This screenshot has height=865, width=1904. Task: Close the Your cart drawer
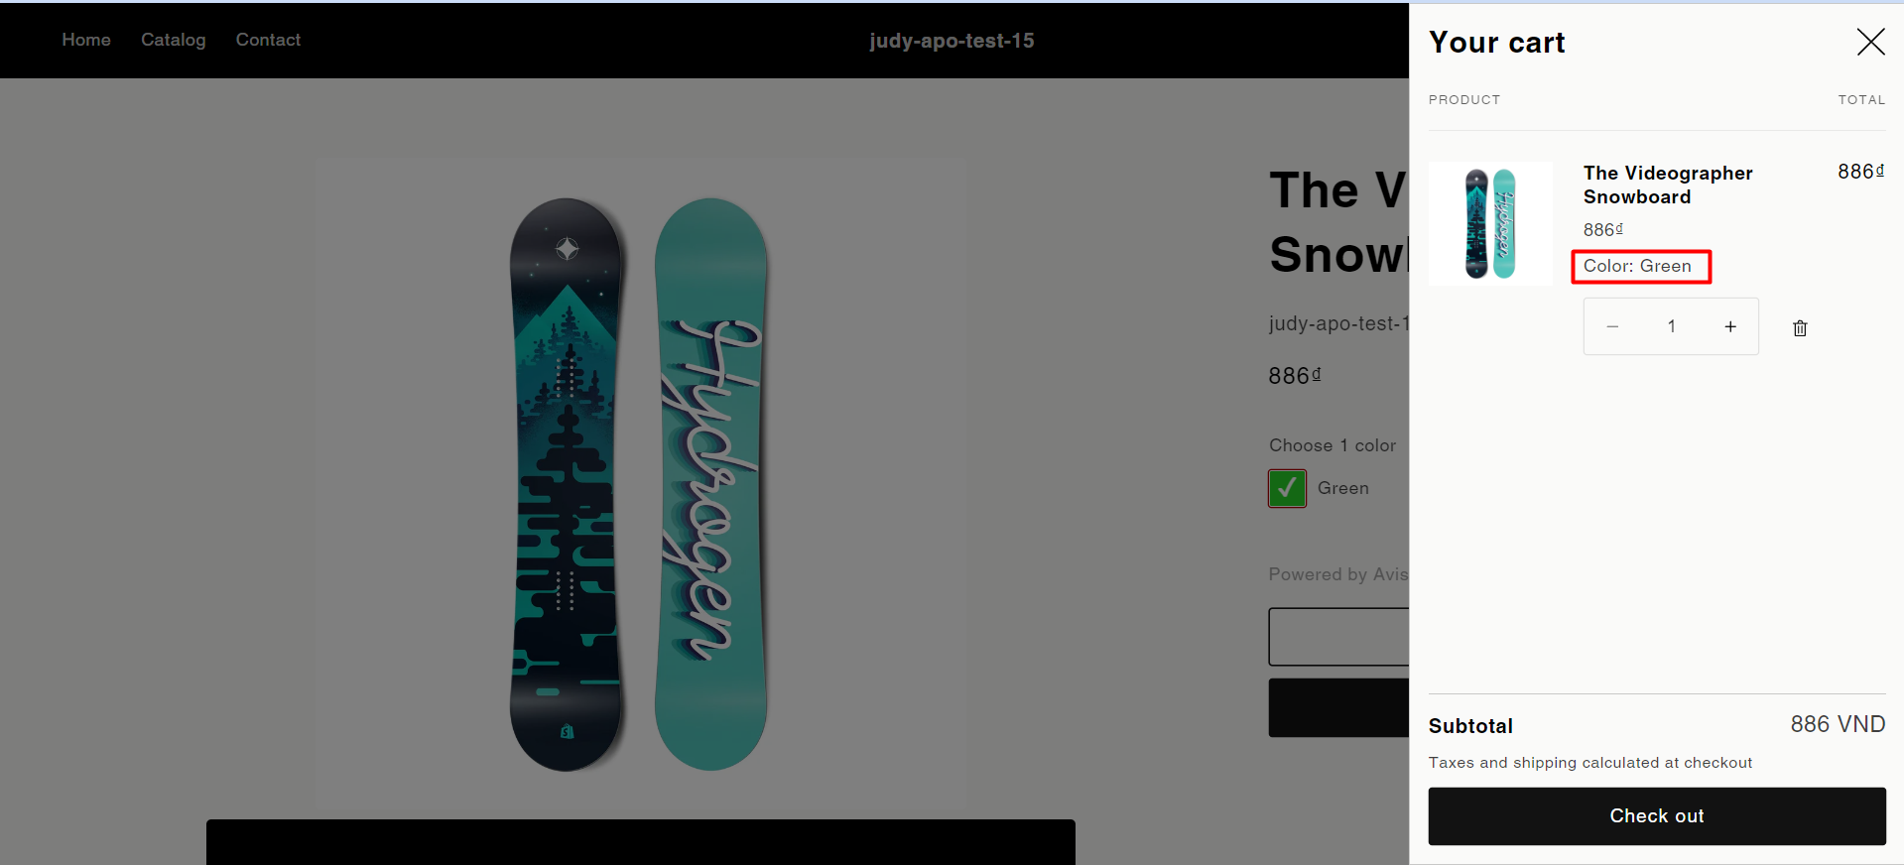(x=1870, y=42)
